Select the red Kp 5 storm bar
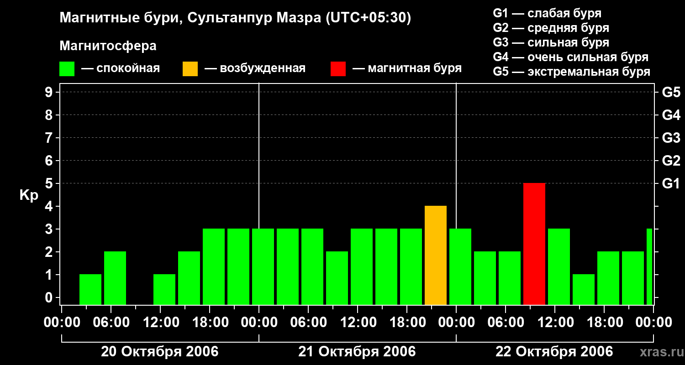This screenshot has width=685, height=365. click(534, 244)
